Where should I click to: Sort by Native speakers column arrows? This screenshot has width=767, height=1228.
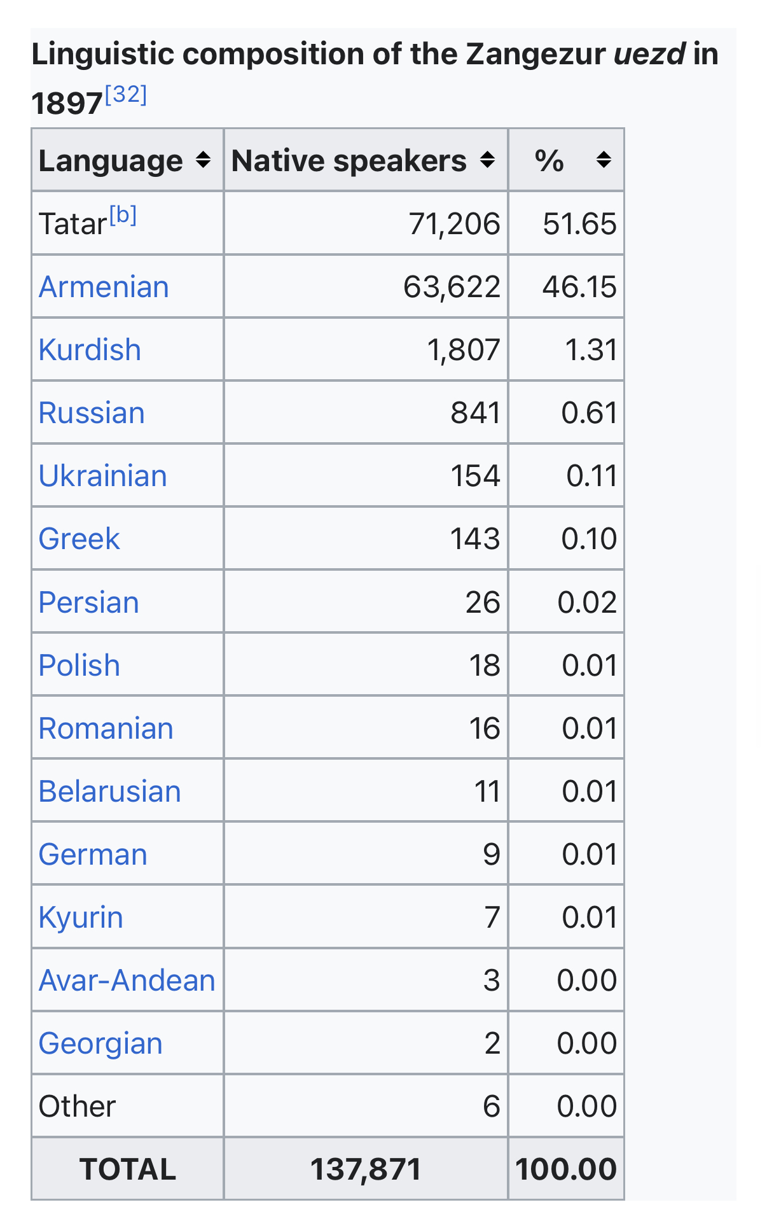[x=487, y=160]
